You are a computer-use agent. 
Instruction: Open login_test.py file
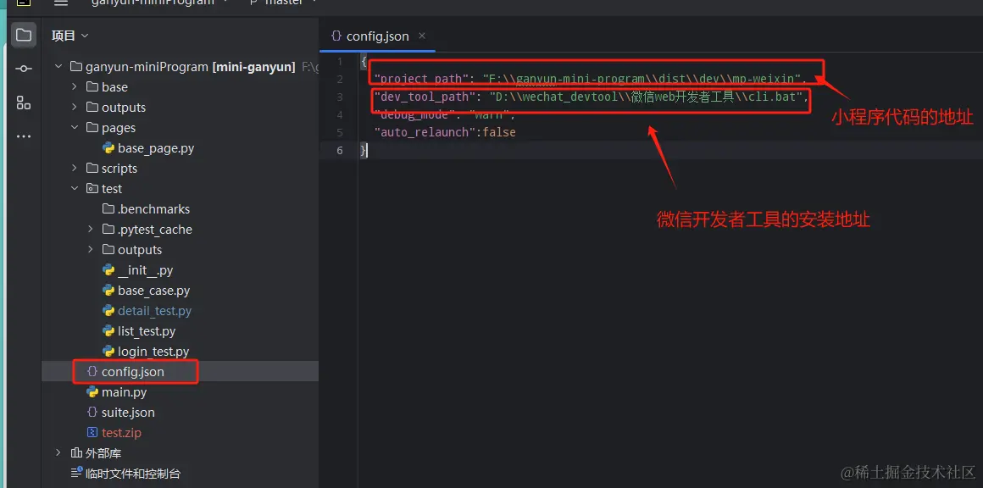[153, 352]
